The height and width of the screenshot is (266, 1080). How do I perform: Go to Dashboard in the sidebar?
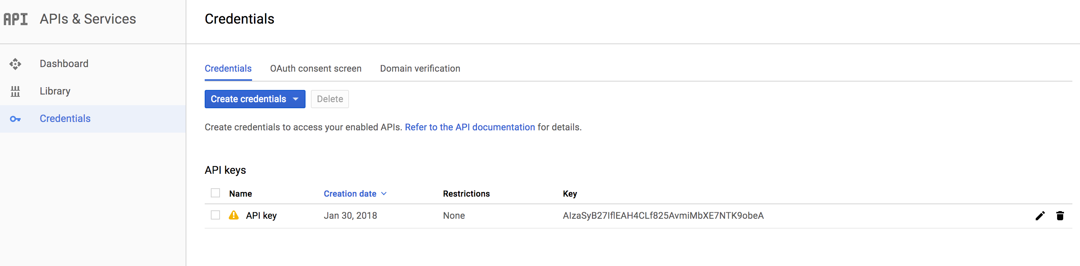tap(64, 64)
